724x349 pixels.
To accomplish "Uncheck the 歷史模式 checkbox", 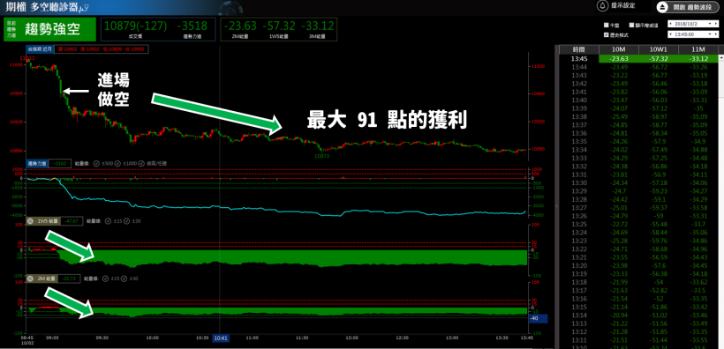I will point(607,34).
